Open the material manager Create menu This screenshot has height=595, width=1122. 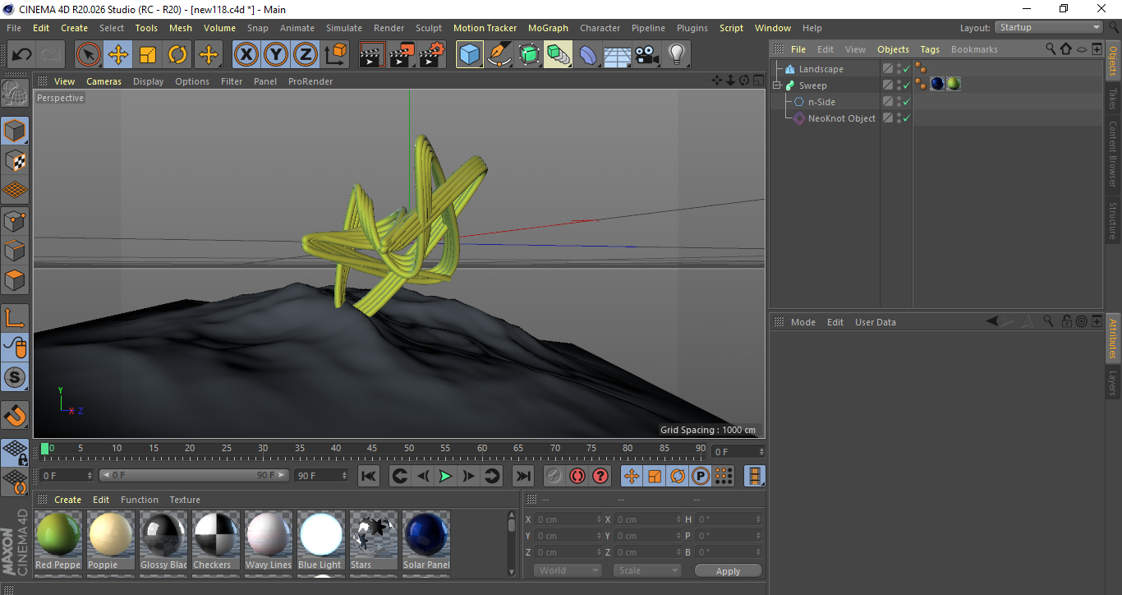coord(67,500)
